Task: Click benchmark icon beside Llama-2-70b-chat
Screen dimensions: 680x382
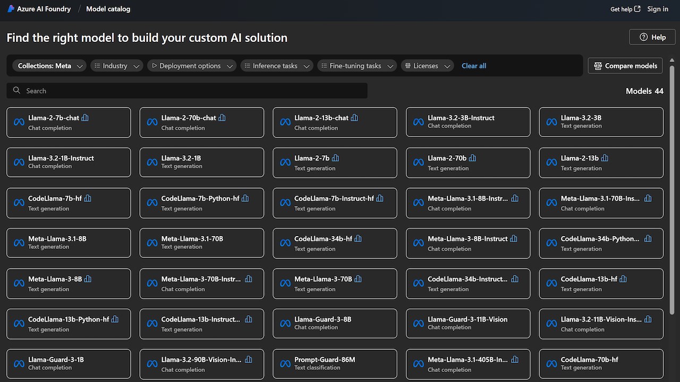Action: point(222,118)
